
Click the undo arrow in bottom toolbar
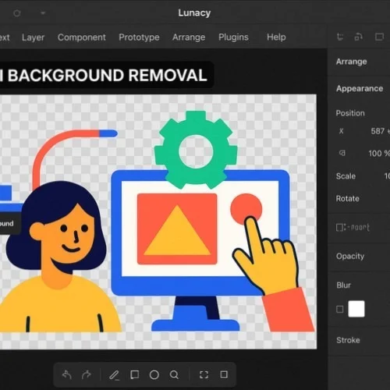click(x=67, y=374)
